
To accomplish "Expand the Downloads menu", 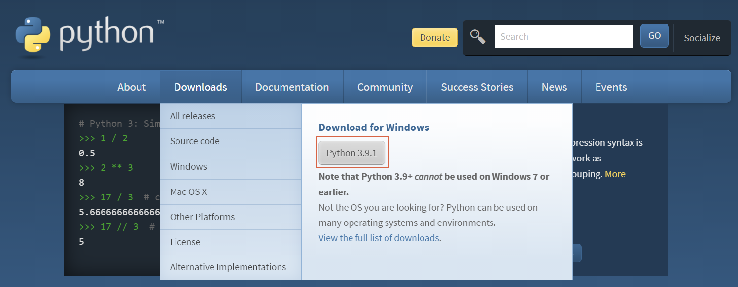I will tap(200, 87).
